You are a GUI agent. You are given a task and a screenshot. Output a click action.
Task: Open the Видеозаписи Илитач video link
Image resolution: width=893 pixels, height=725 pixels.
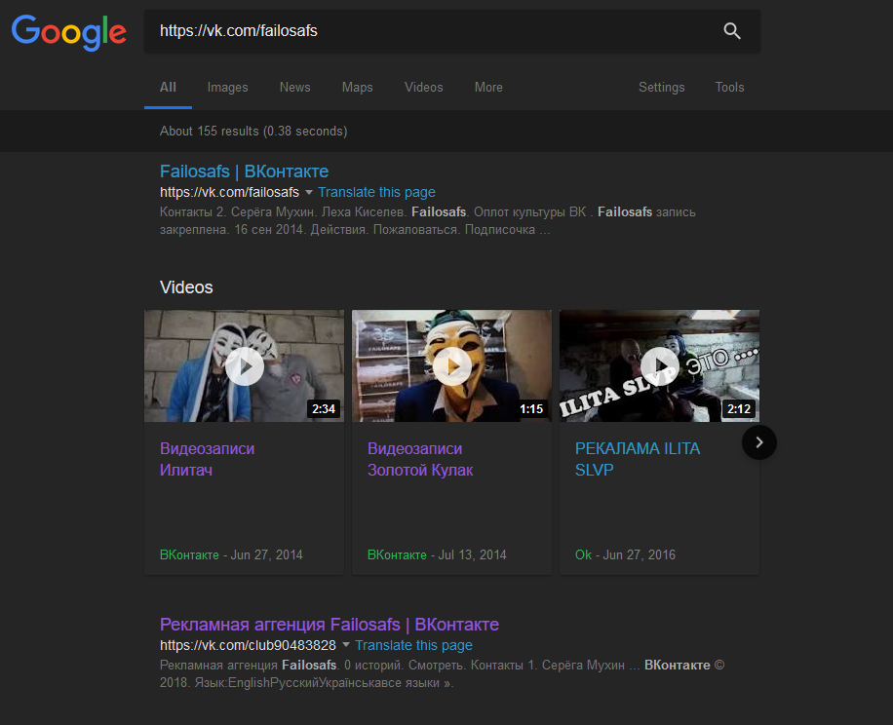tap(208, 459)
